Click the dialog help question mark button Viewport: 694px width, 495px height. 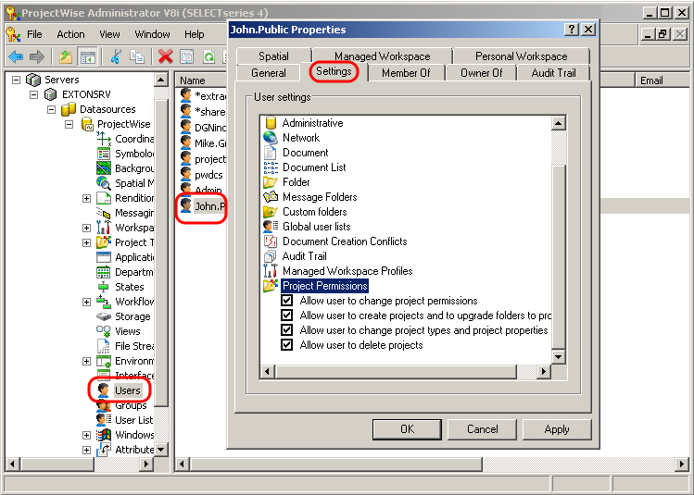pyautogui.click(x=572, y=30)
